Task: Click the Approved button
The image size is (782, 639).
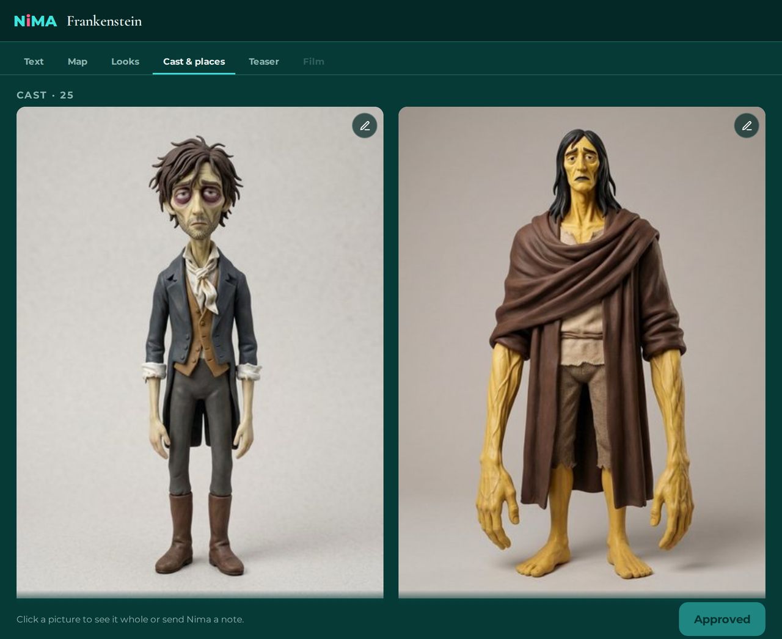Action: (722, 619)
